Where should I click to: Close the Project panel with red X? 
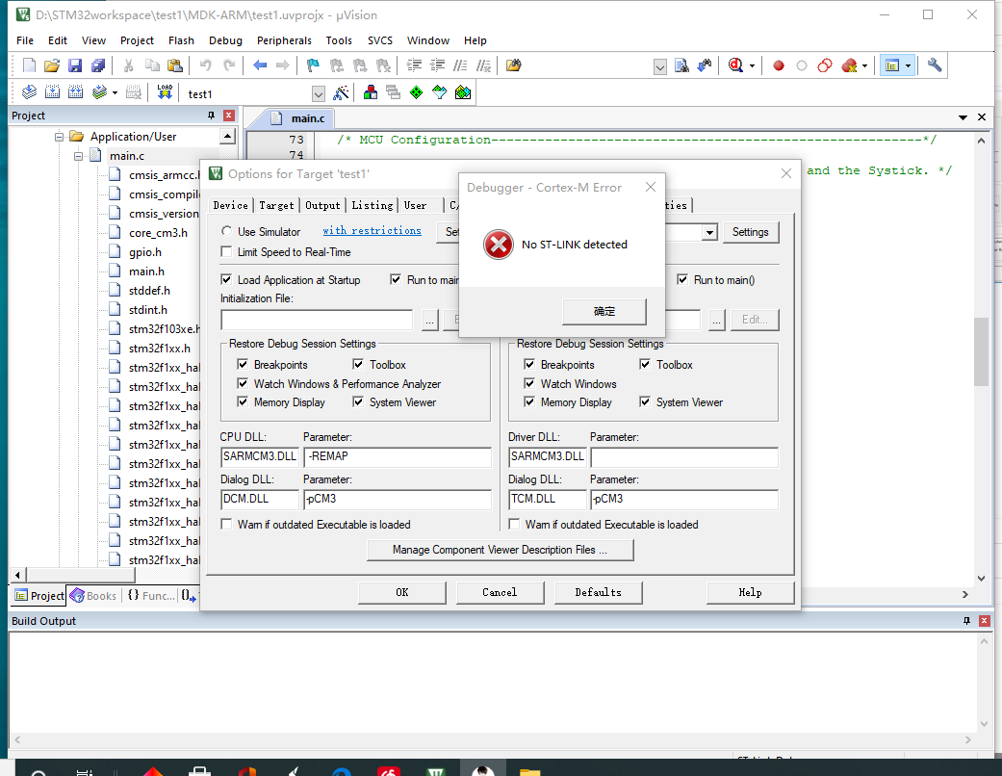229,116
